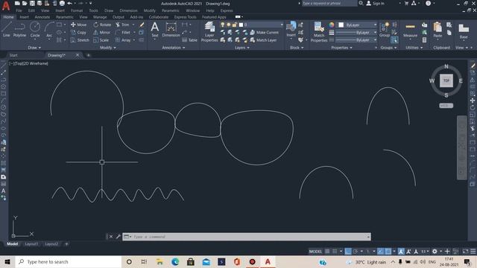Toggle annotation visibility in status bar
The height and width of the screenshot is (268, 477).
(x=401, y=252)
